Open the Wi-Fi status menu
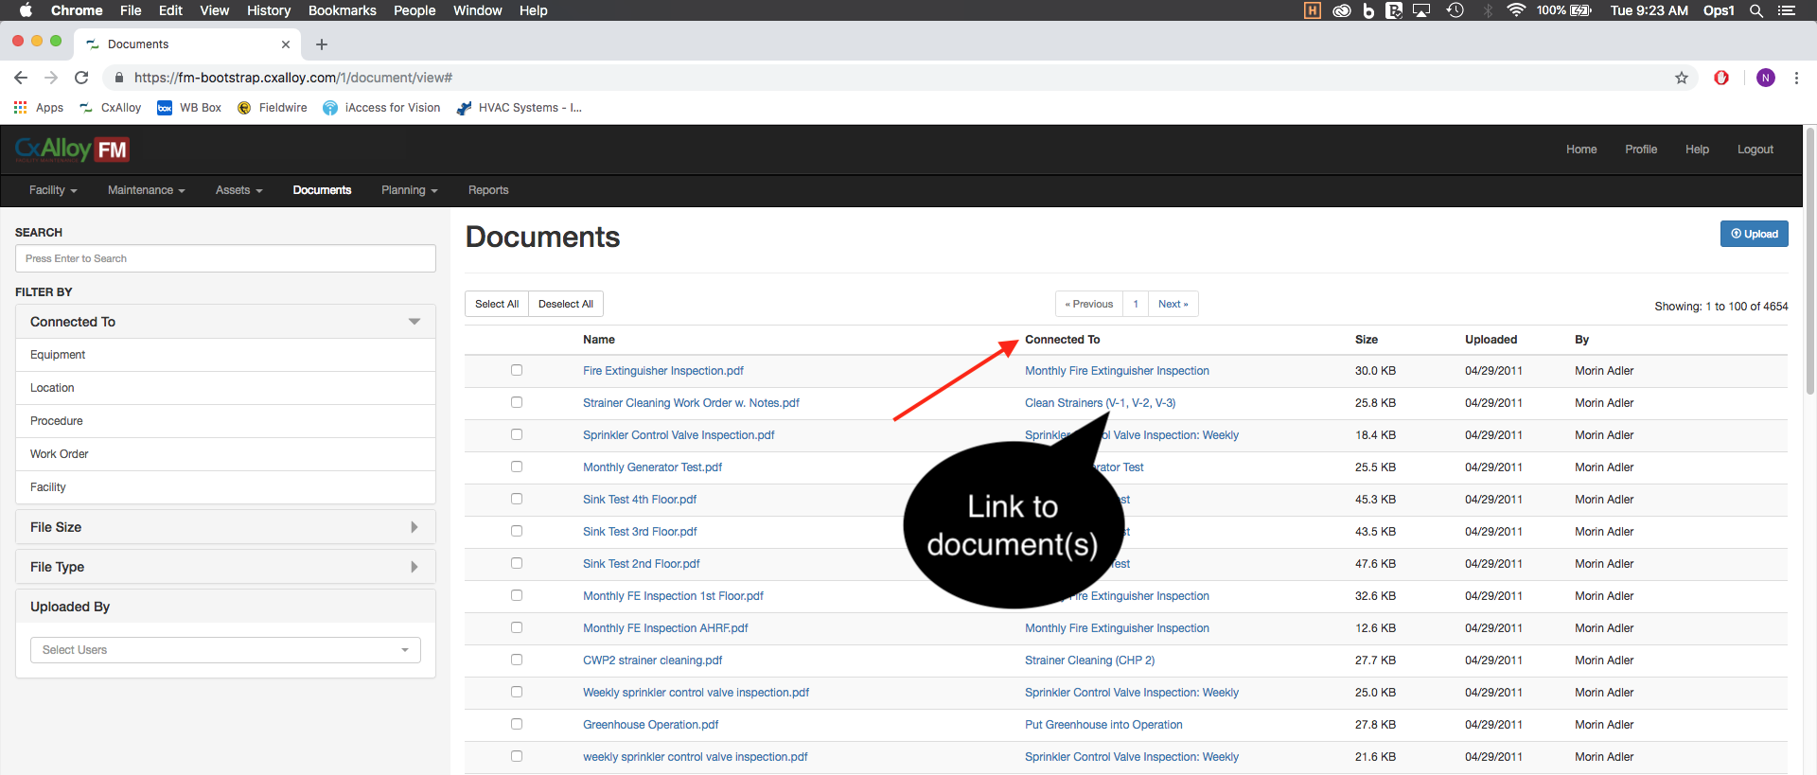Viewport: 1817px width, 775px height. [x=1516, y=10]
